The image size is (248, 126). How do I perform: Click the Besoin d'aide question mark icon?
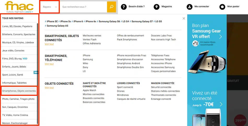pyautogui.click(x=124, y=7)
